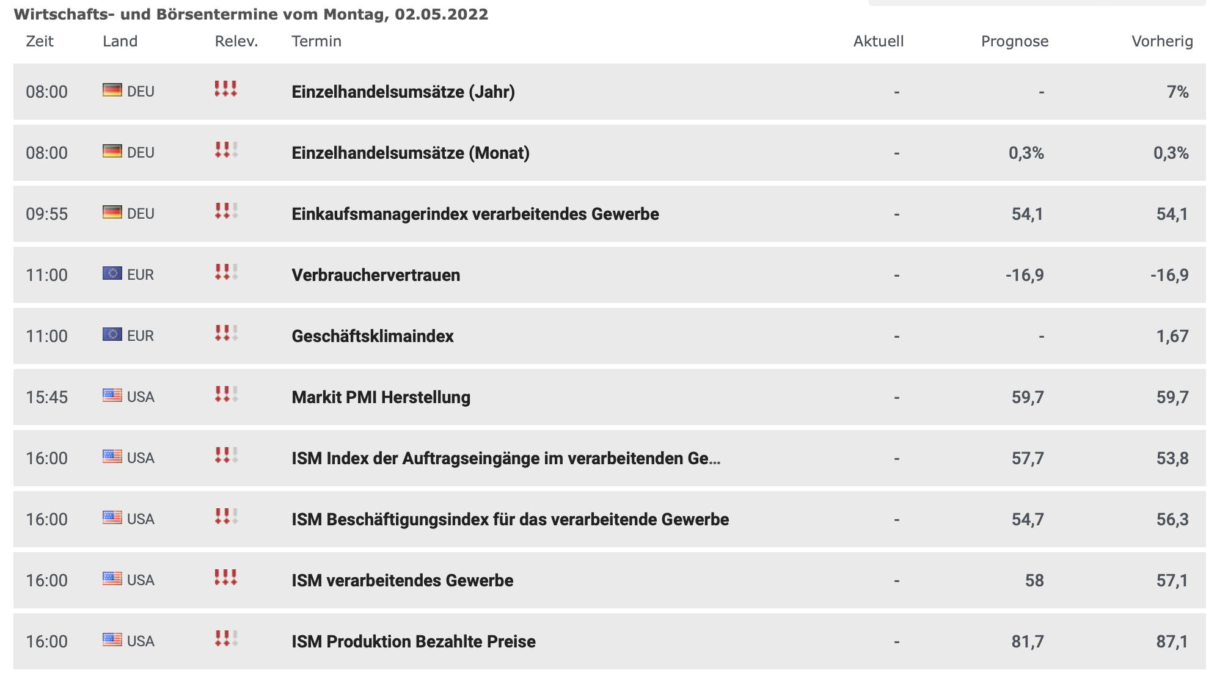Screen dimensions: 1217x678
Task: Select the Verbrauchervertrauen event
Action: click(x=376, y=275)
